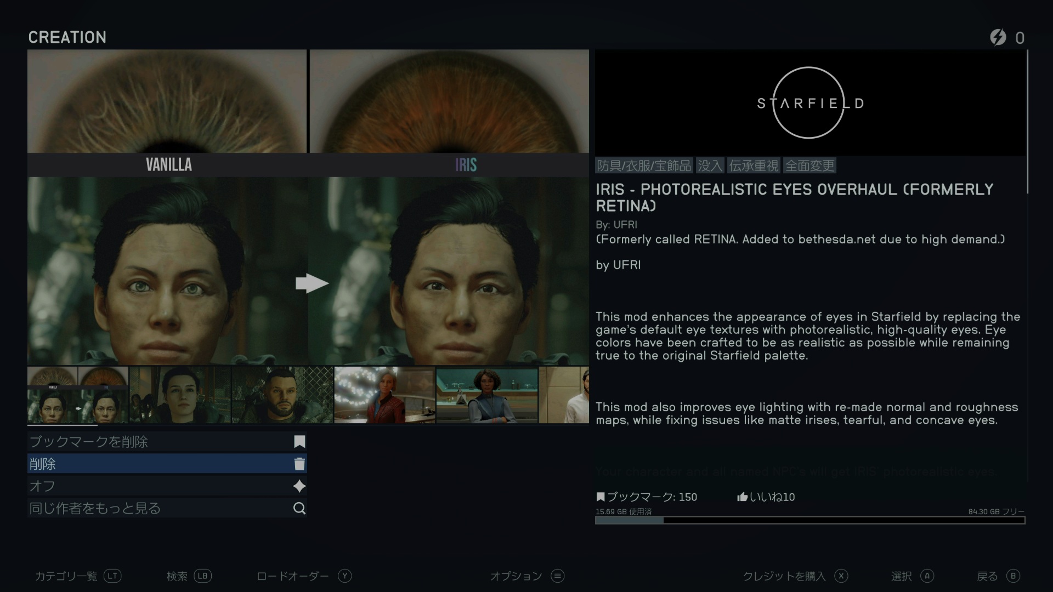Click クレジットを購入 button
This screenshot has height=592, width=1053.
[784, 576]
